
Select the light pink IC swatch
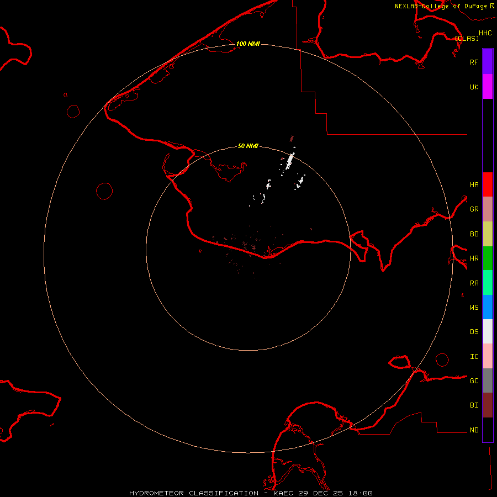tap(488, 356)
